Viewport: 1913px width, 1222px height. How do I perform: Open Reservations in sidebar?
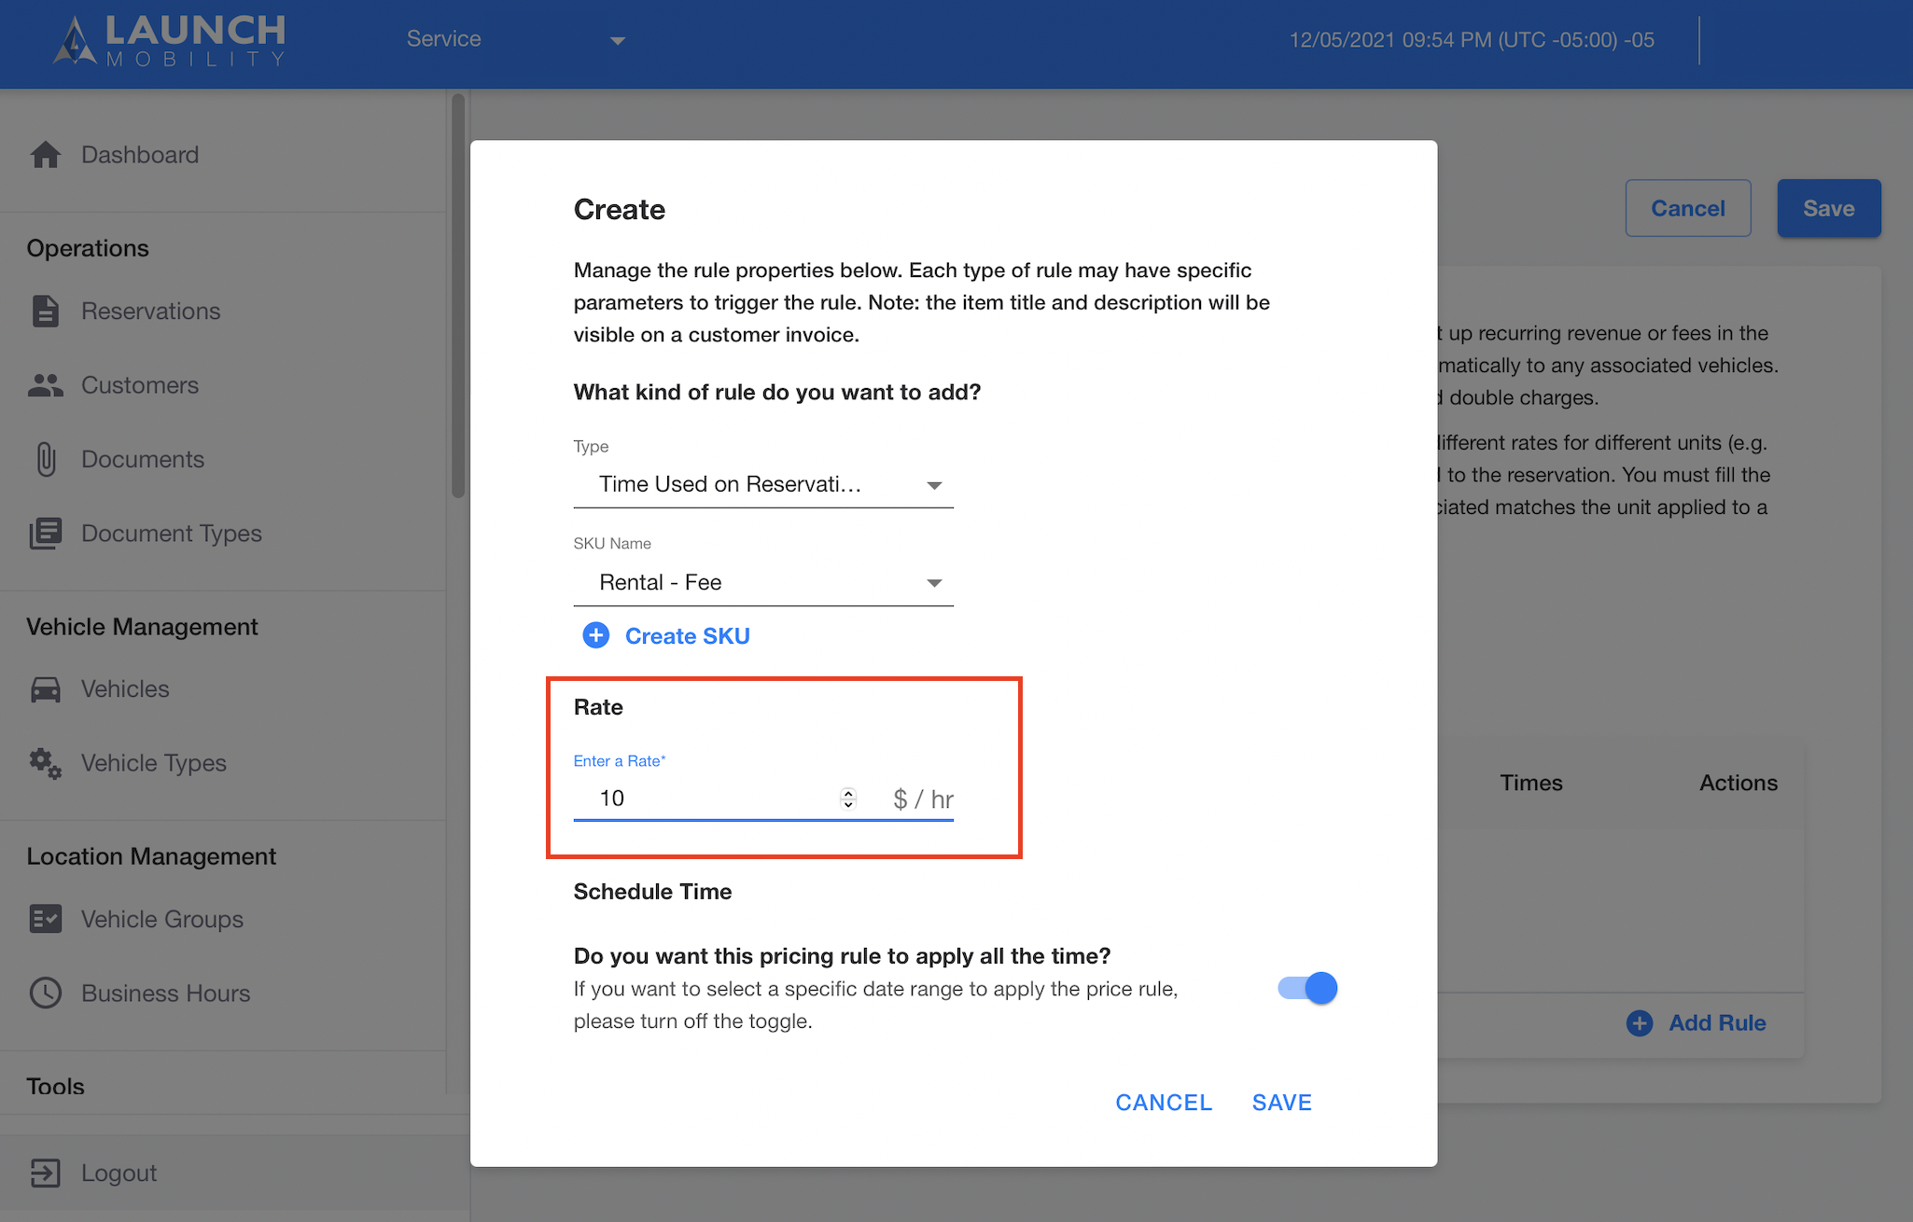(151, 311)
